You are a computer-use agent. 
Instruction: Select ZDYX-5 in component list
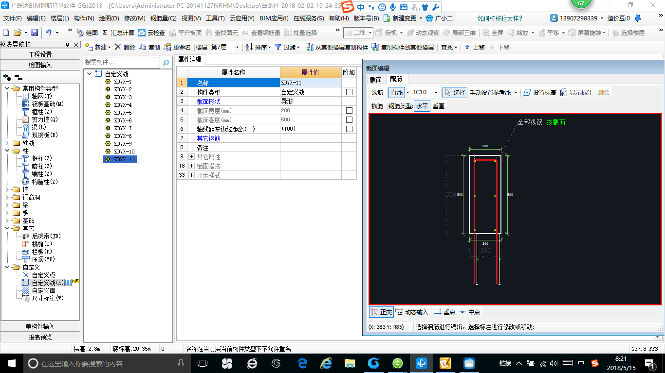123,113
